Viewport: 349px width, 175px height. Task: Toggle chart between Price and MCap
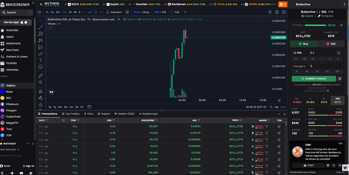click(141, 12)
